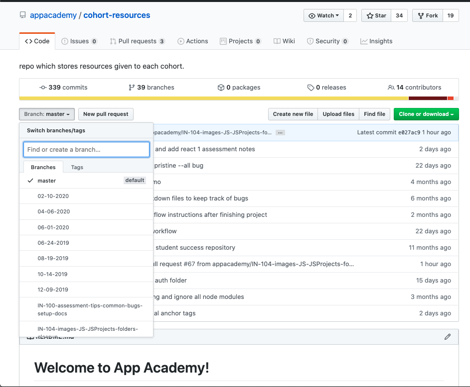
Task: Click commit hash e027ac9
Action: click(409, 132)
